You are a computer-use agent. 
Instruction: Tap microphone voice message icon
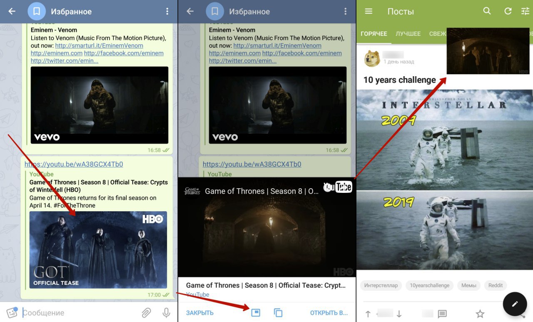(x=166, y=312)
